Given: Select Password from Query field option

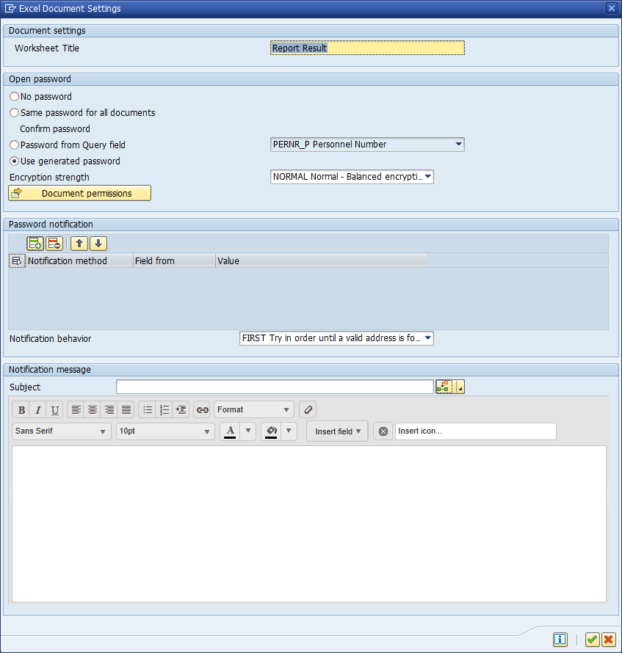Looking at the screenshot, I should [x=13, y=145].
